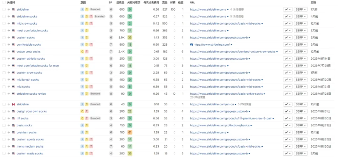Image resolution: width=338 pixels, height=157 pixels.
Task: Click image icon before comfortable socks URL
Action: pos(191,45)
